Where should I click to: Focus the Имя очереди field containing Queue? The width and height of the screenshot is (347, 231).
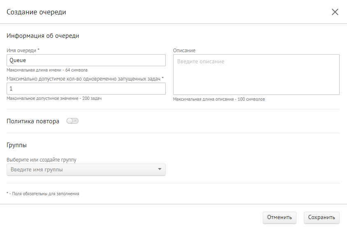pyautogui.click(x=86, y=60)
